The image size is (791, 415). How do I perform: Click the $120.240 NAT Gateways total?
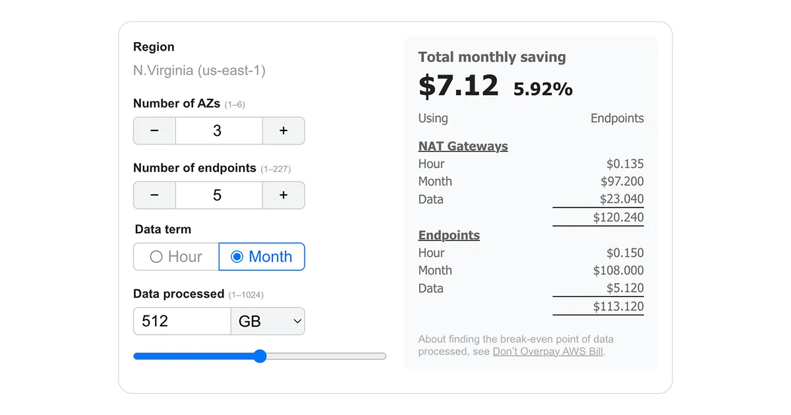pyautogui.click(x=618, y=217)
